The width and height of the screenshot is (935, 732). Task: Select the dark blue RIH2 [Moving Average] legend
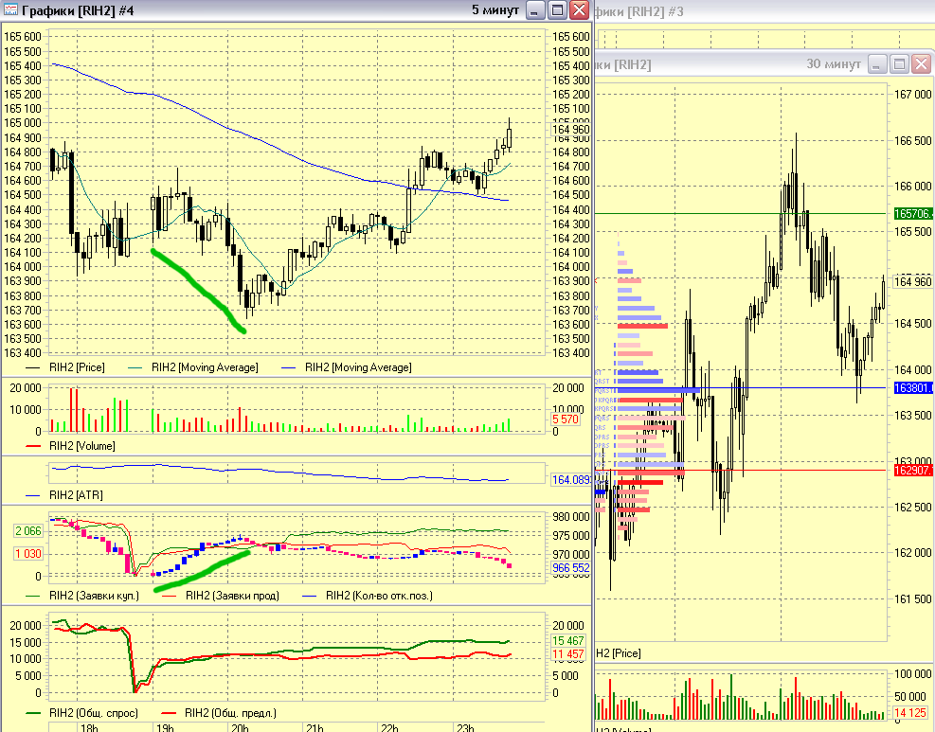357,366
